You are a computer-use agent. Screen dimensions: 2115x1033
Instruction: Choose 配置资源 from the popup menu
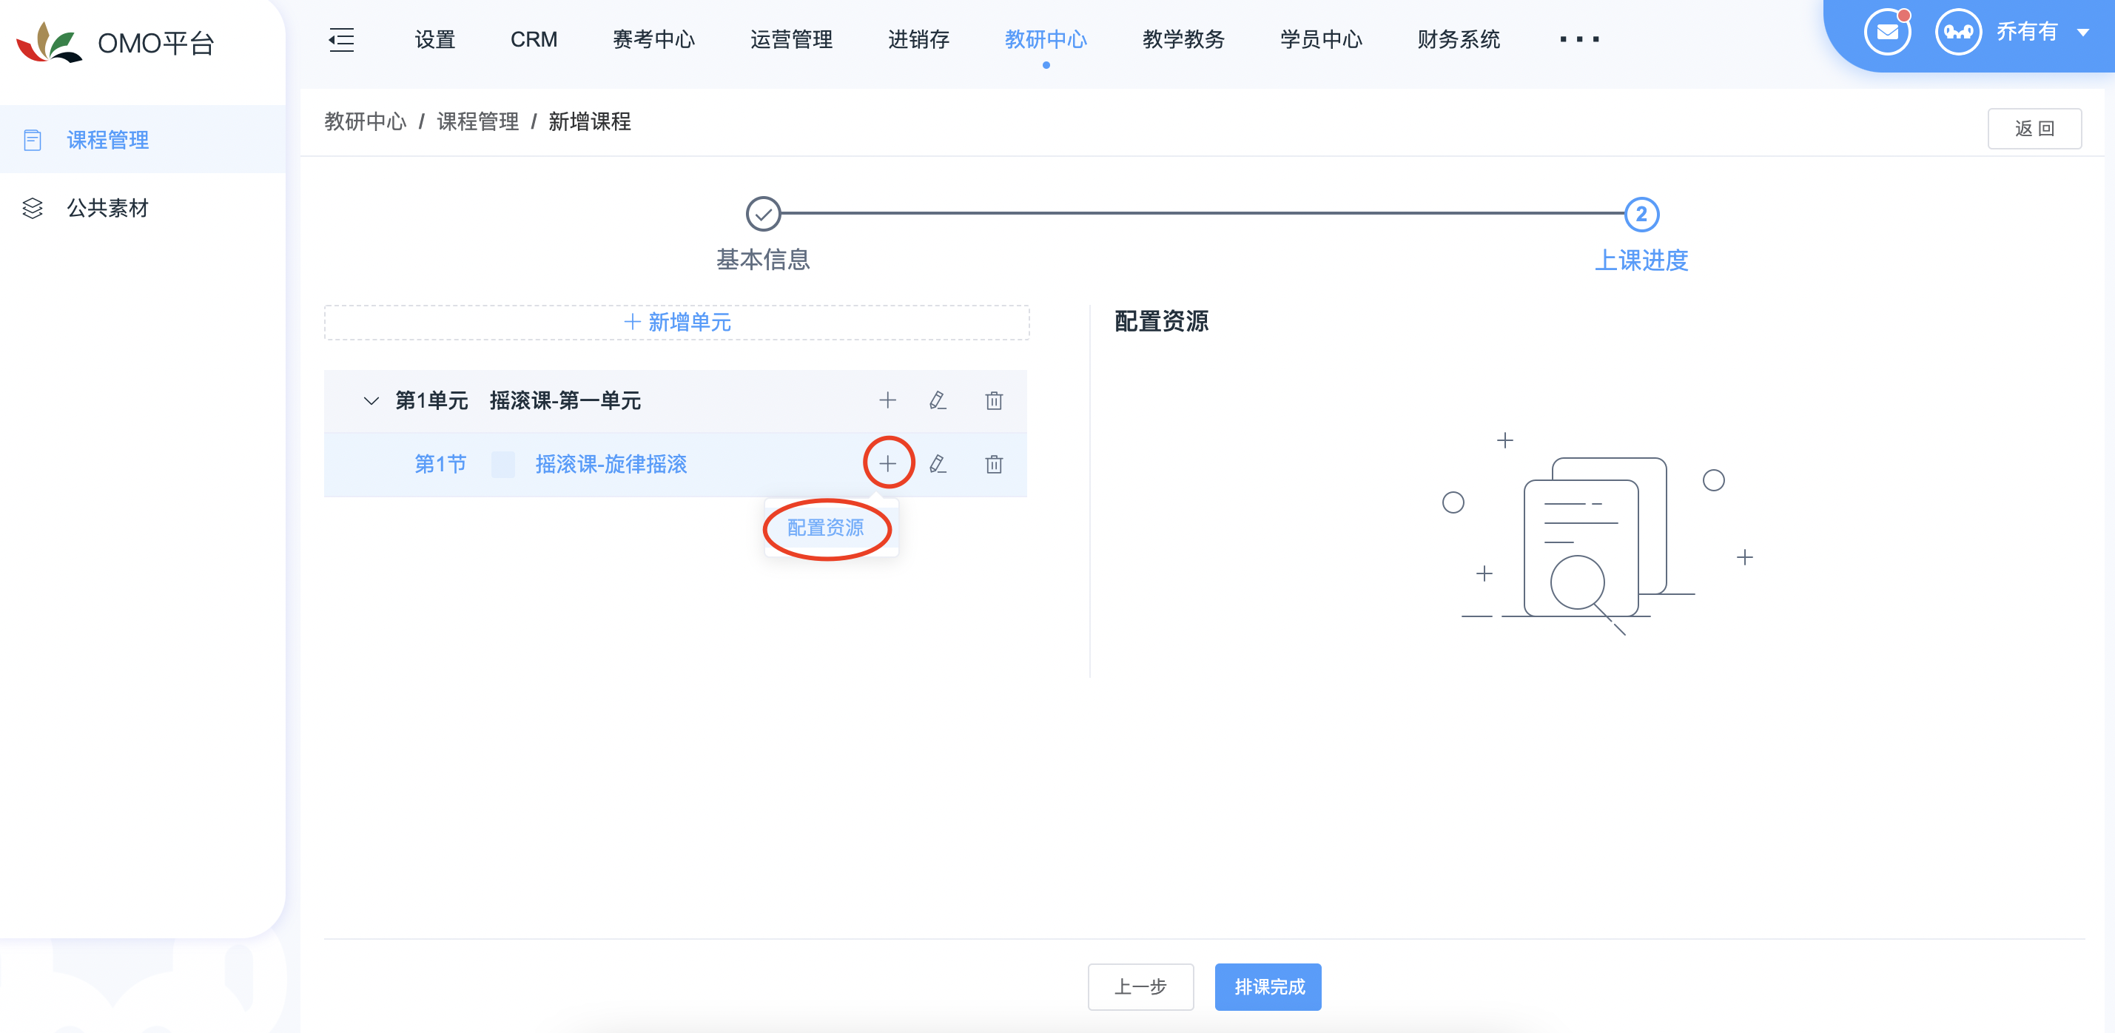click(x=826, y=528)
